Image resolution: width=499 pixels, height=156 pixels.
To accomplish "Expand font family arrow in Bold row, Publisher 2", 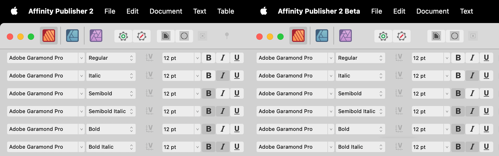I will (x=82, y=129).
